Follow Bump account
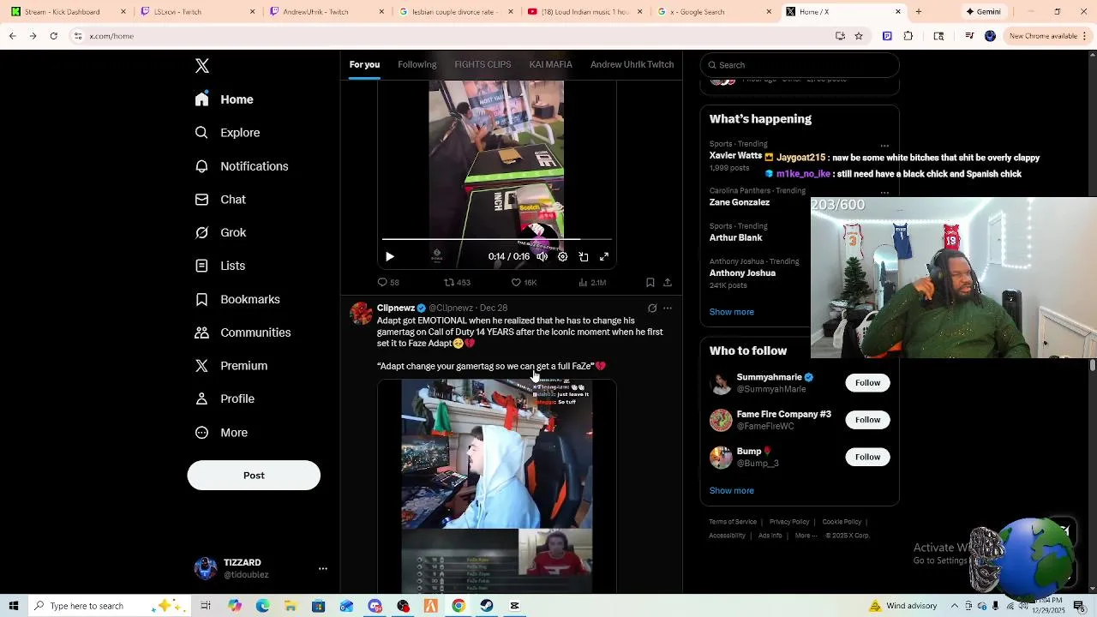Viewport: 1097px width, 617px height. coord(867,457)
